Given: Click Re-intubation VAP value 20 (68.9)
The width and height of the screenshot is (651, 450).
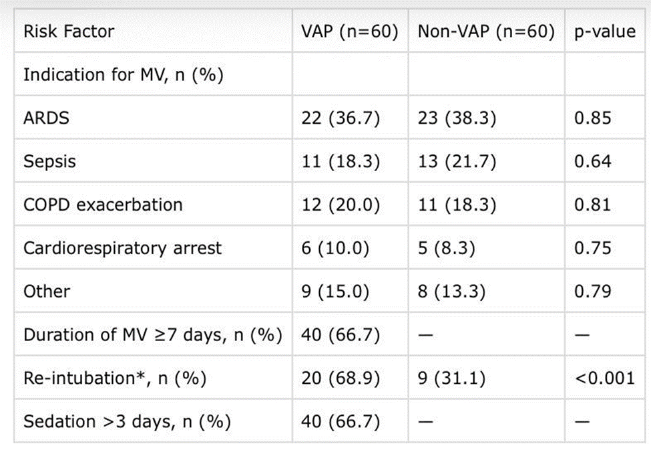Looking at the screenshot, I should (x=341, y=378).
